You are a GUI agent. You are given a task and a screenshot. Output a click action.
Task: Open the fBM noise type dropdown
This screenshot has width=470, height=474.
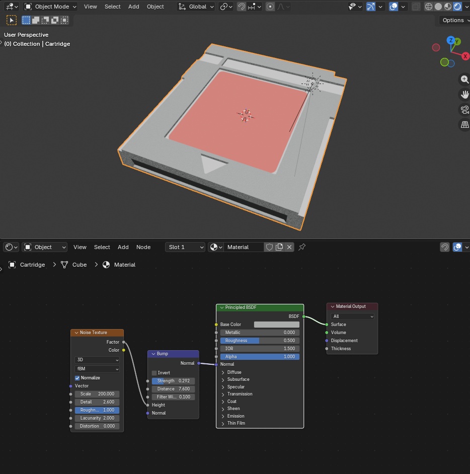coord(97,369)
